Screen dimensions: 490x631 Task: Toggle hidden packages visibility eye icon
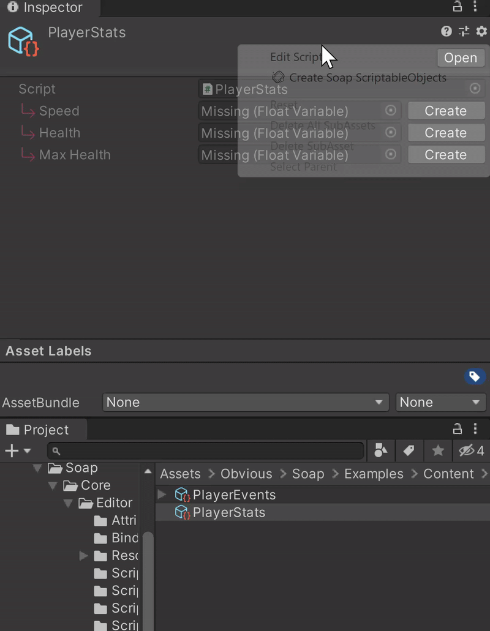click(471, 450)
